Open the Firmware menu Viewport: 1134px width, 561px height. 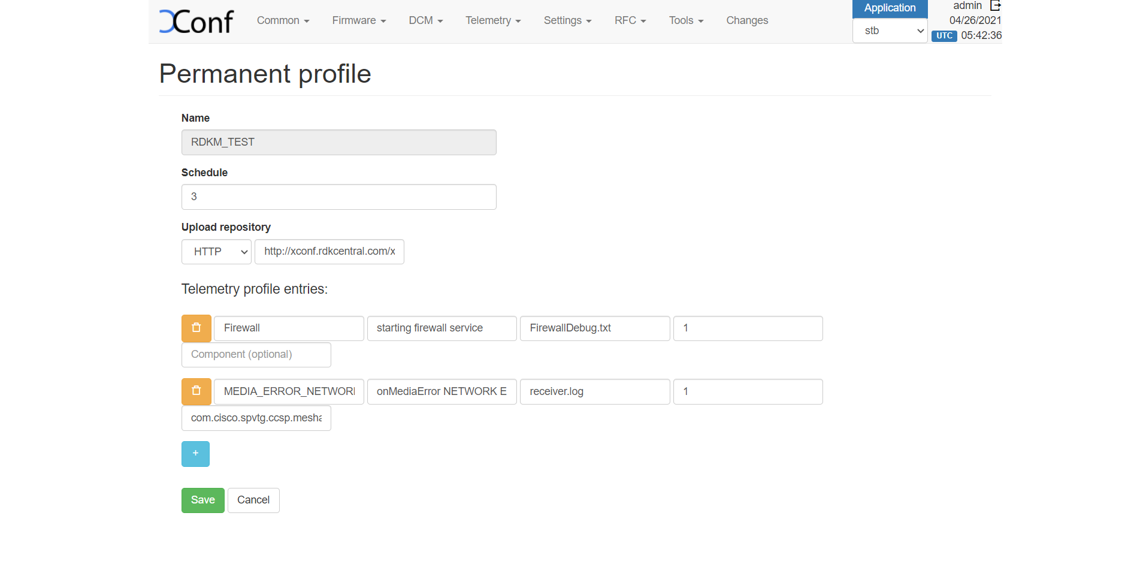(359, 20)
